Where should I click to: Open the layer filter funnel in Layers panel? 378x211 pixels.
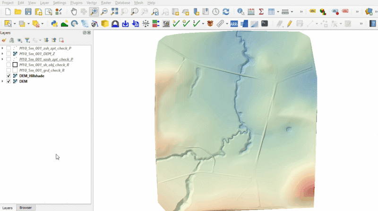click(27, 40)
